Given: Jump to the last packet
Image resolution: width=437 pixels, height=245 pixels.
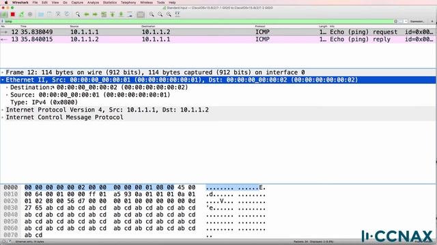Looking at the screenshot, I should pos(121,14).
